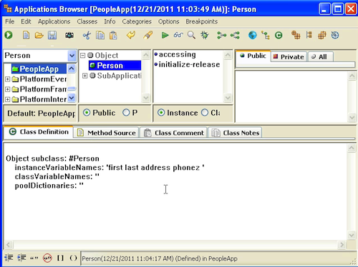The height and width of the screenshot is (267, 358).
Task: Click the application list scroll down arrow
Action: 72,98
